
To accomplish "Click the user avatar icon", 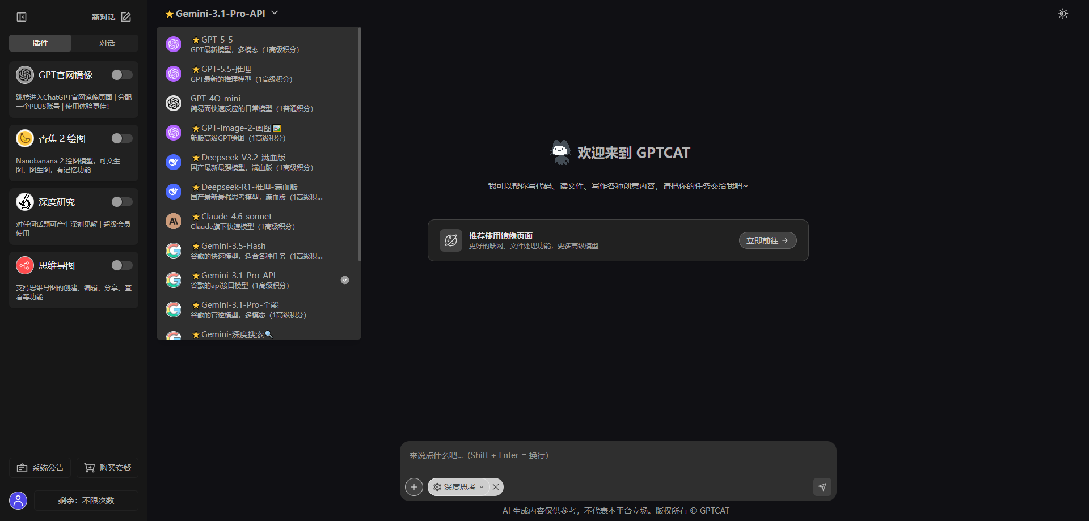I will point(18,501).
